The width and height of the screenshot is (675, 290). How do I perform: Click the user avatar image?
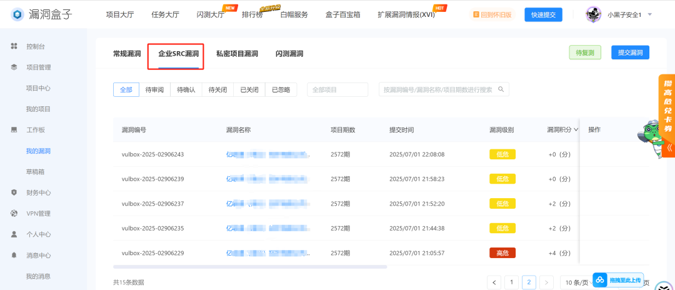pos(594,14)
